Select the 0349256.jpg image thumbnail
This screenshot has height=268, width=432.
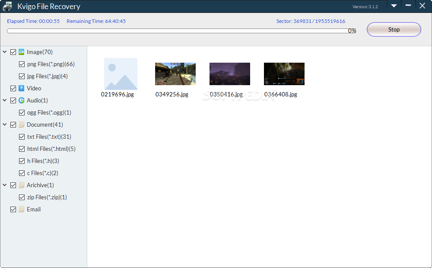coord(175,74)
